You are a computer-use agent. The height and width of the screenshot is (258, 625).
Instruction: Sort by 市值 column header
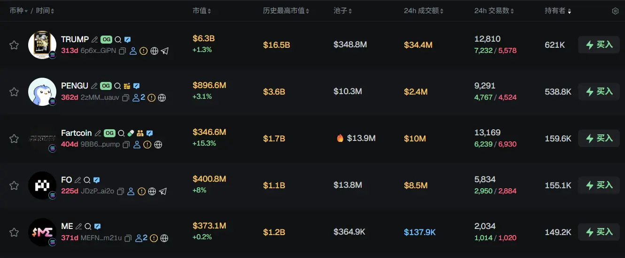[202, 11]
